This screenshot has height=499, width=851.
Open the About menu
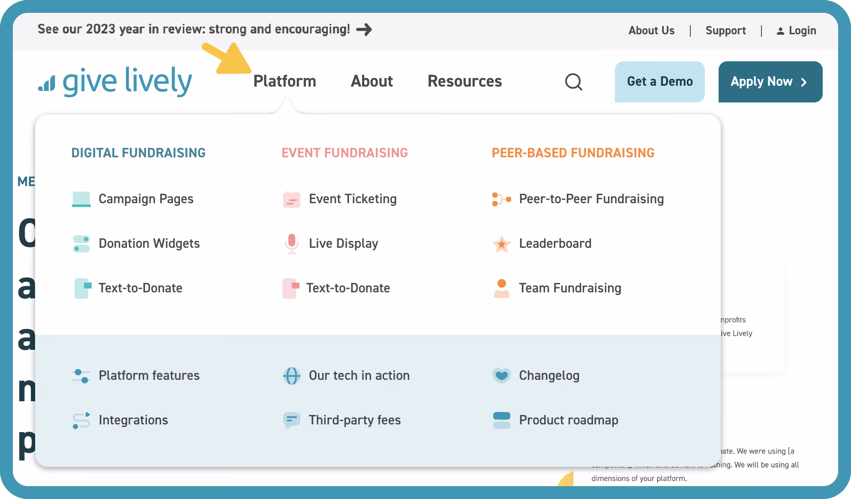[x=372, y=81]
